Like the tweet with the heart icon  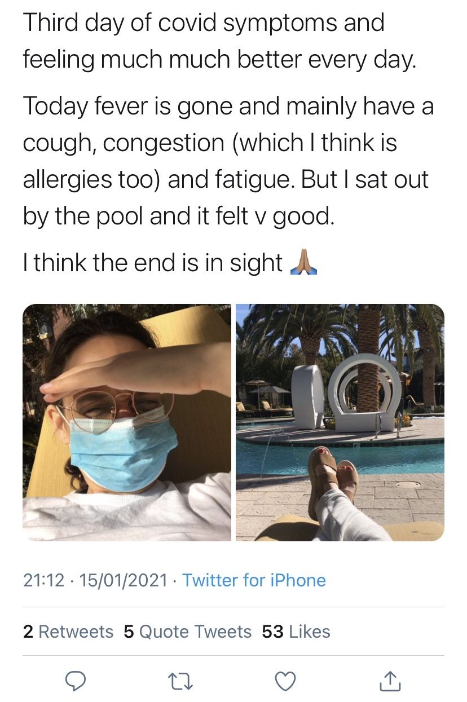coord(286,682)
